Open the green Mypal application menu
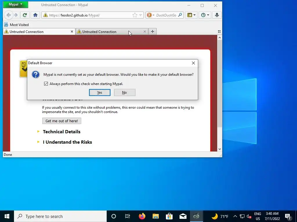 pos(16,4)
